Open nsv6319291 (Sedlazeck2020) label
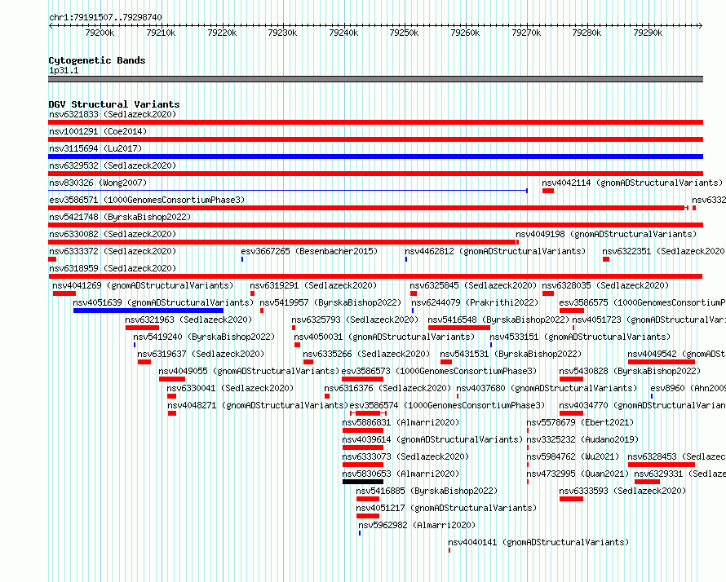Image resolution: width=726 pixels, height=582 pixels. coord(313,285)
